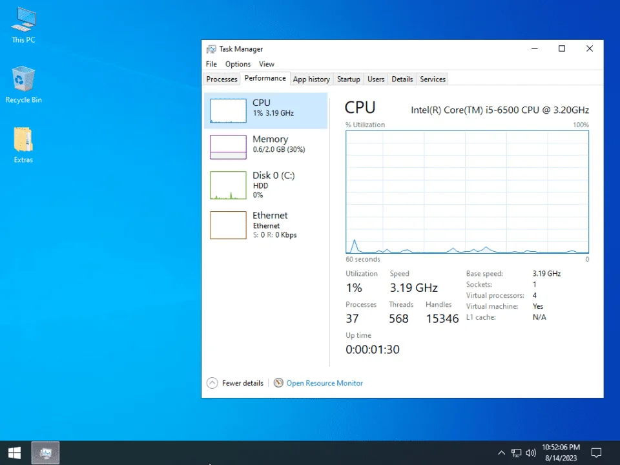Click the Fewer details arrow icon
This screenshot has width=620, height=465.
(212, 383)
